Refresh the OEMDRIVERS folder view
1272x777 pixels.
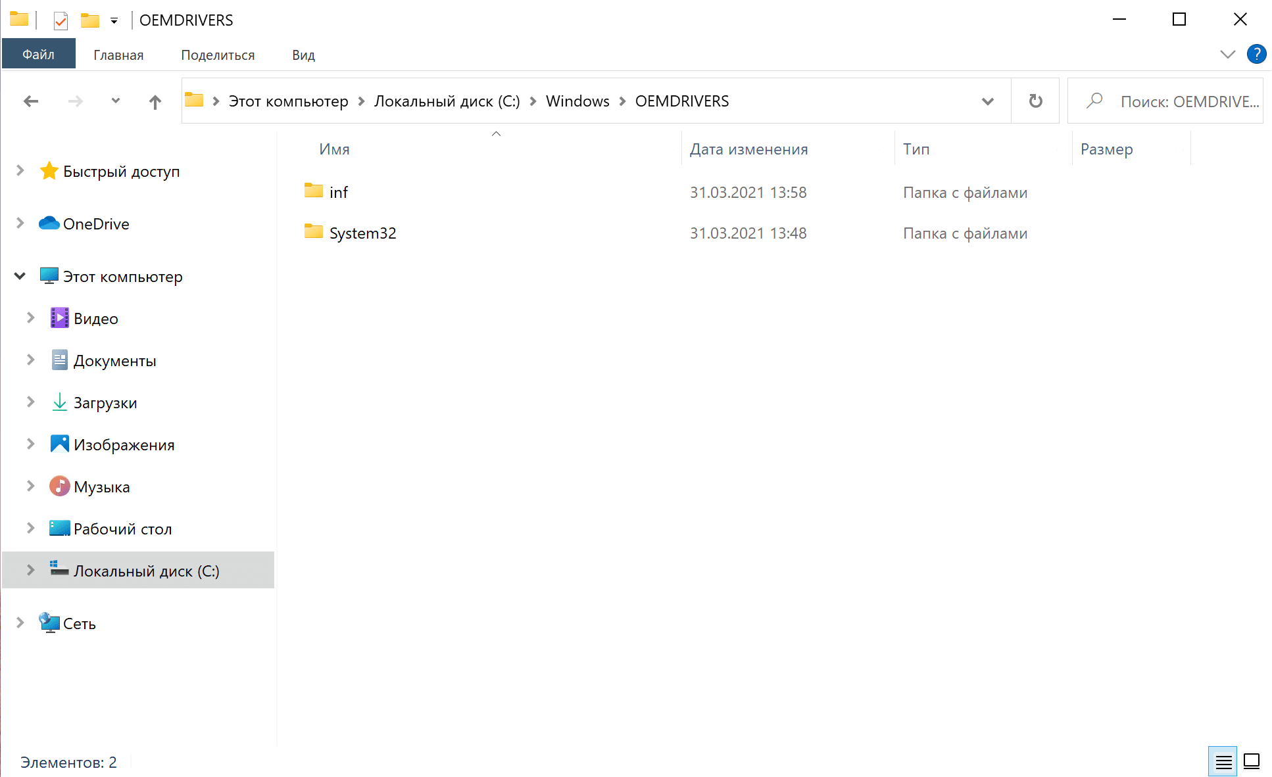[x=1035, y=101]
